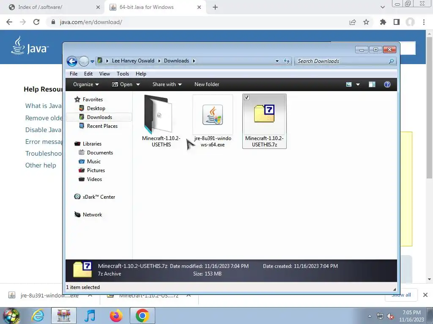Uncheck the Minecraft-1.10.2-USETHIS.7z item checkbox
Image resolution: width=433 pixels, height=324 pixels.
(x=247, y=97)
